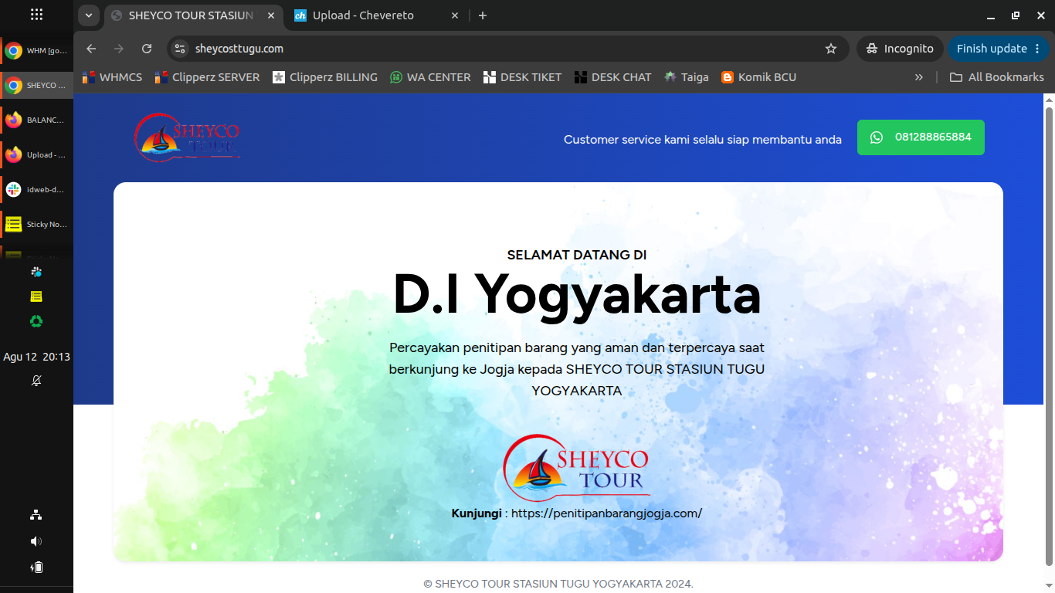Click the Slack tray icon
Screen dimensions: 1055x593
click(36, 272)
